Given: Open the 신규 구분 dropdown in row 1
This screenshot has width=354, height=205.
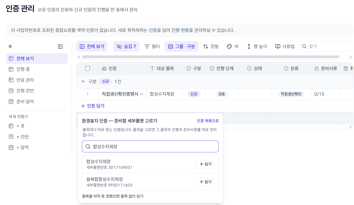Looking at the screenshot, I should pos(194,94).
